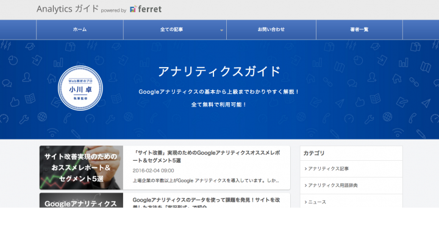Click the カテゴリ sidebar heading

pyautogui.click(x=314, y=153)
